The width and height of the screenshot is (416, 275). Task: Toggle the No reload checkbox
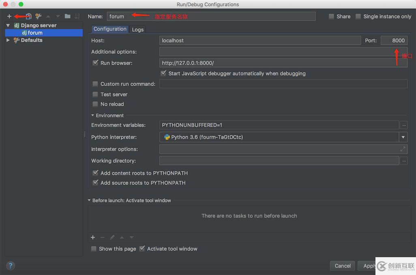[x=95, y=104]
